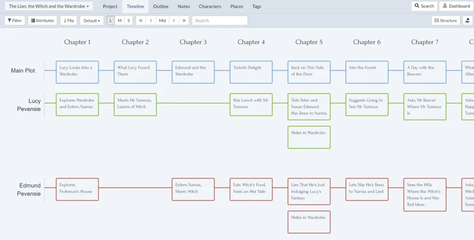Select the Main Plot line label

(23, 71)
